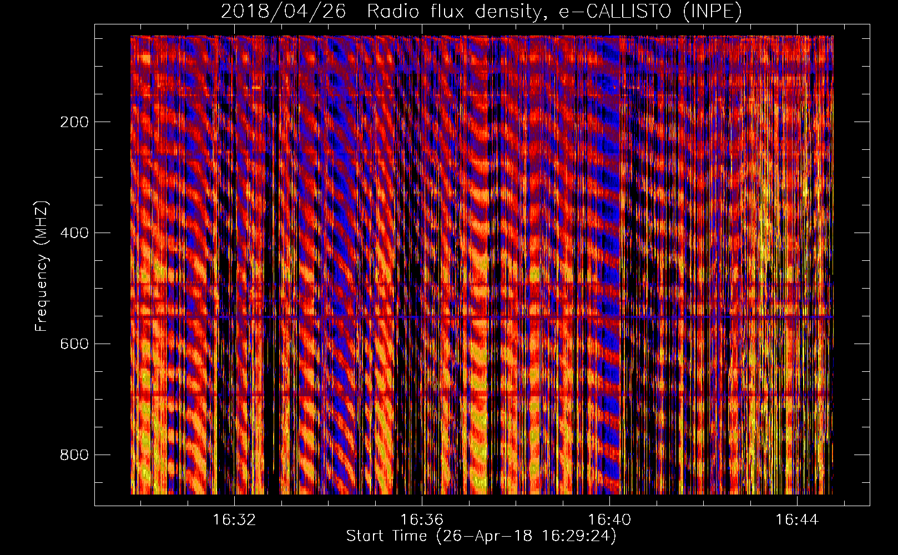Select the 200 frequency tick label
This screenshot has width=898, height=555.
tap(74, 122)
